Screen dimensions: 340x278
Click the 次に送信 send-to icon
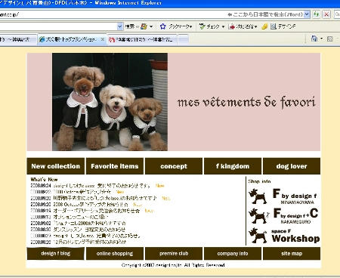(232, 26)
